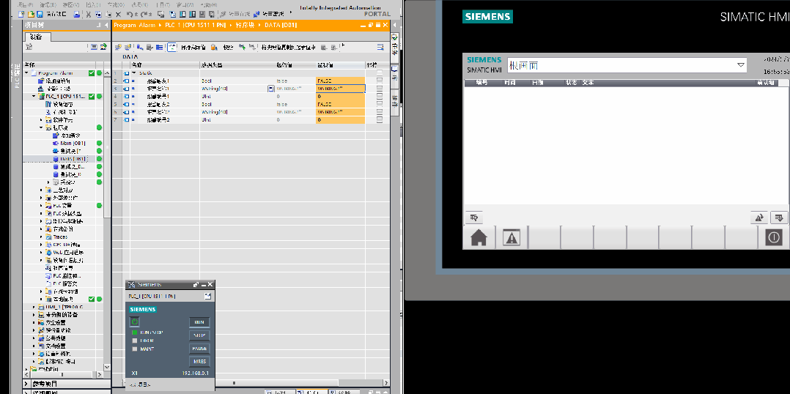Collapse the Program_Alarm project node
The height and width of the screenshot is (394, 790).
coord(27,73)
